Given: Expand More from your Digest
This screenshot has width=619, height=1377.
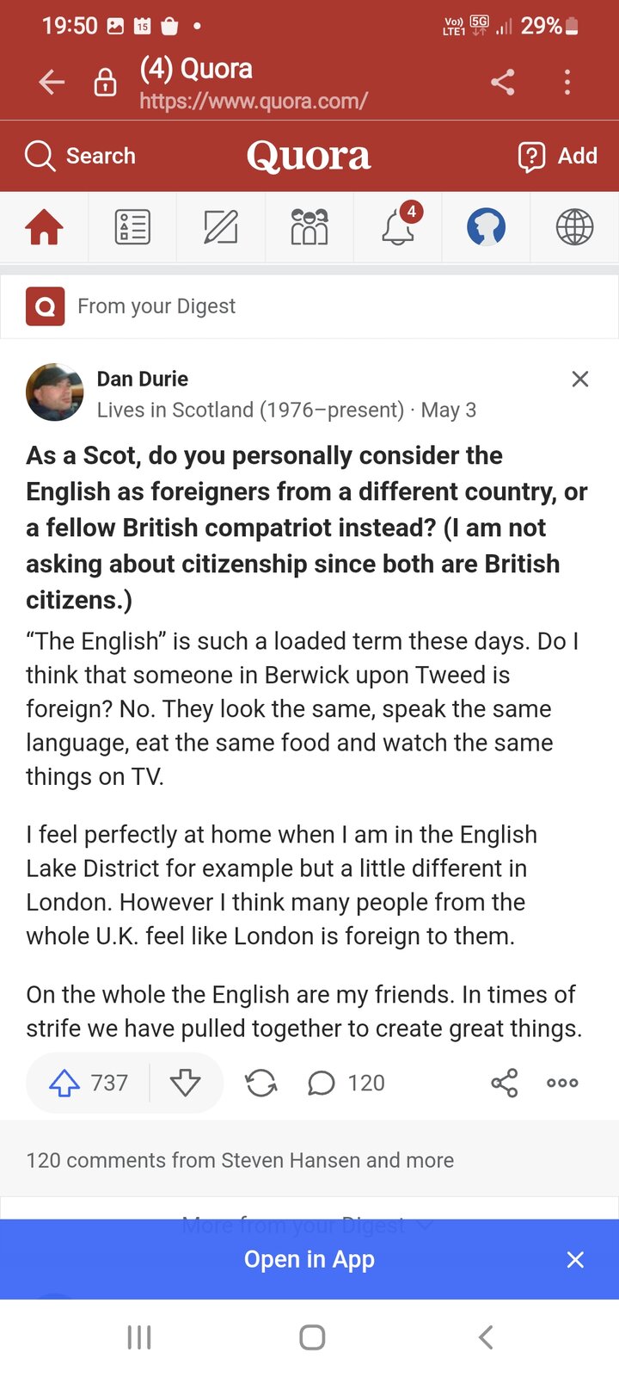Looking at the screenshot, I should pyautogui.click(x=306, y=1225).
